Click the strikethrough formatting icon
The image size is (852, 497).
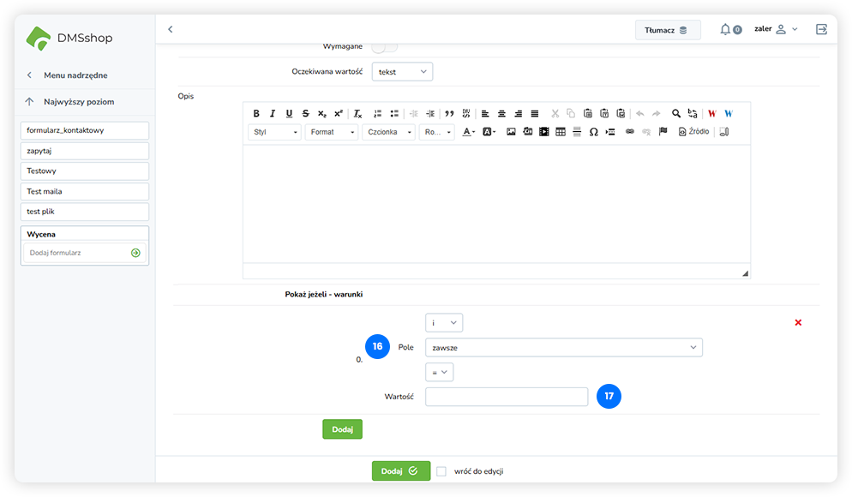pos(305,113)
